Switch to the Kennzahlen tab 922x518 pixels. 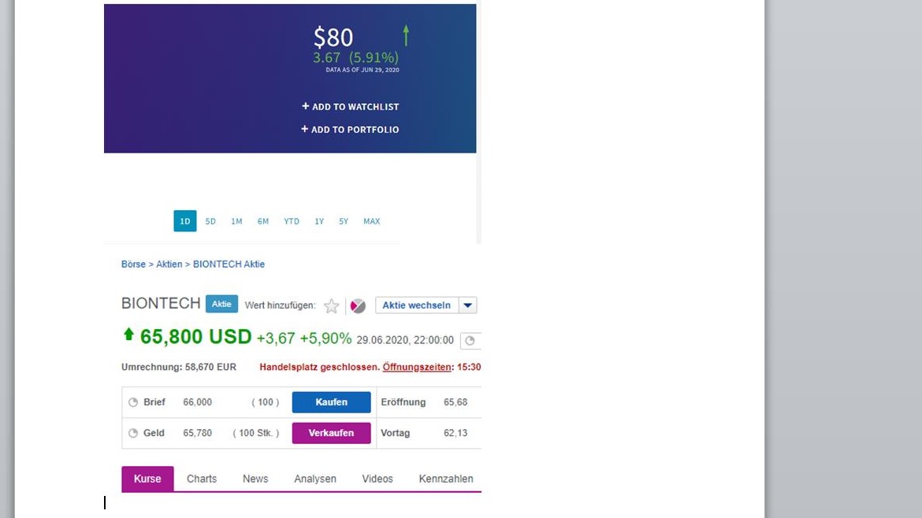tap(446, 479)
